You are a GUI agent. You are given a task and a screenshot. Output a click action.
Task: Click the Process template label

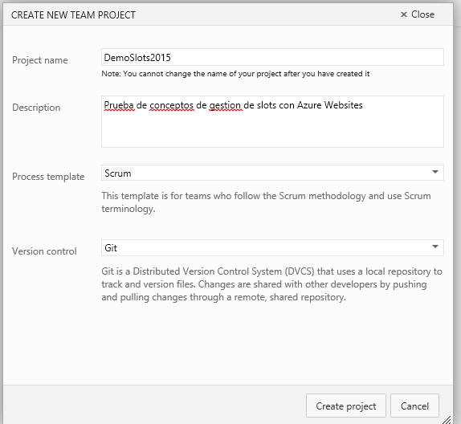click(48, 177)
